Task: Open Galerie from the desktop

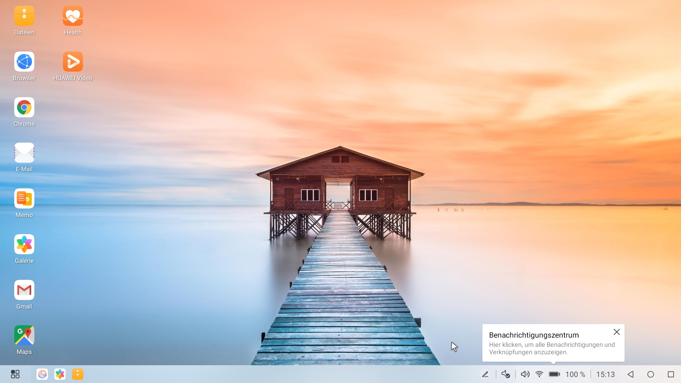Action: (24, 244)
